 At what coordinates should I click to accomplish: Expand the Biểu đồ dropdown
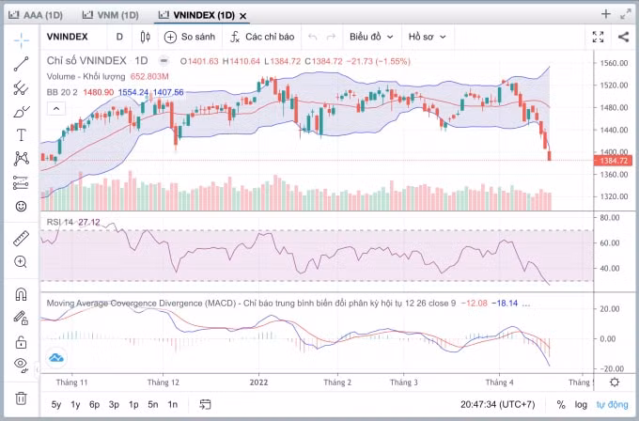pos(371,37)
